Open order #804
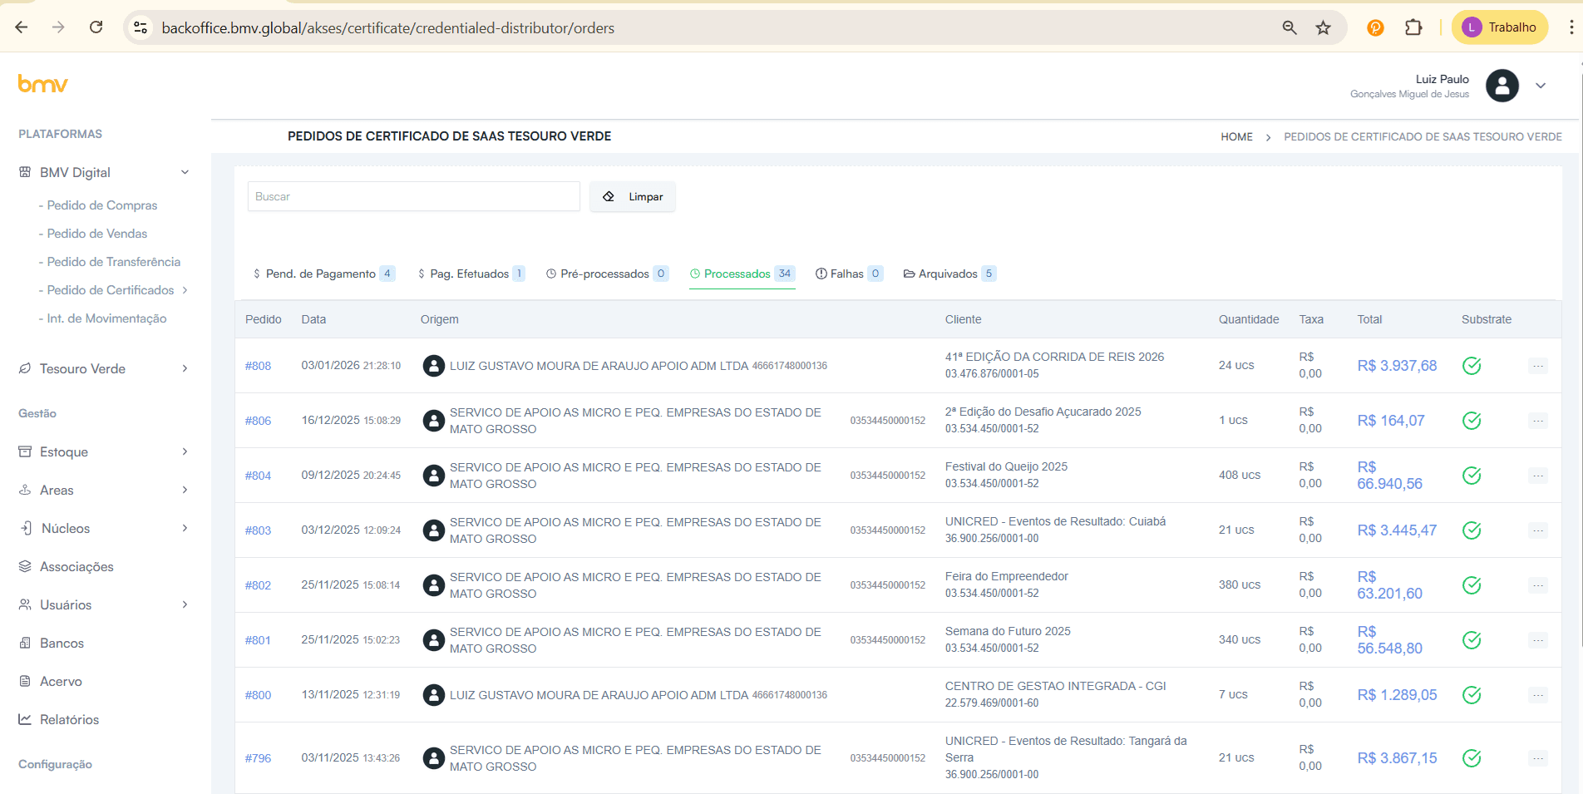 click(258, 476)
